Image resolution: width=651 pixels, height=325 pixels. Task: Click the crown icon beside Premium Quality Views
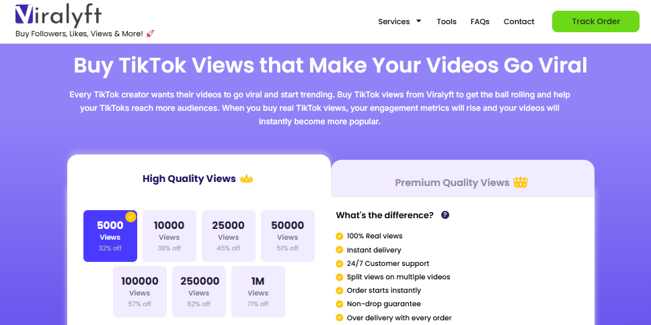click(520, 183)
